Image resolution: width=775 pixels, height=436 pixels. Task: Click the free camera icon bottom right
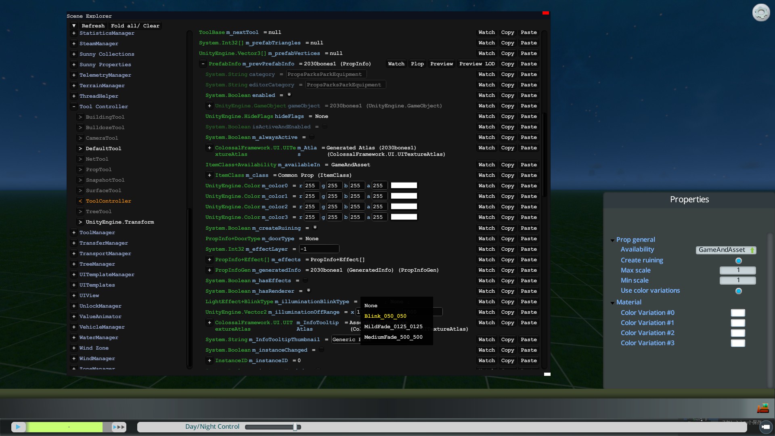(x=765, y=427)
